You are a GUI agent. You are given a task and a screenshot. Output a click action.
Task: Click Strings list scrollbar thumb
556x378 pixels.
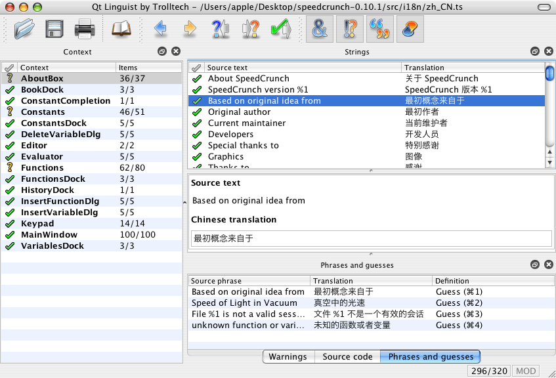click(549, 73)
